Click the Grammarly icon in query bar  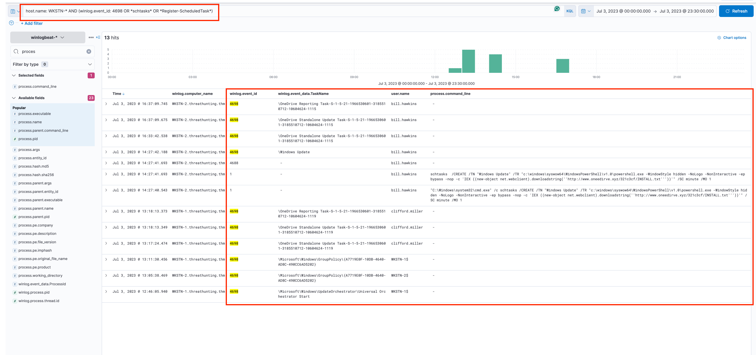point(557,9)
